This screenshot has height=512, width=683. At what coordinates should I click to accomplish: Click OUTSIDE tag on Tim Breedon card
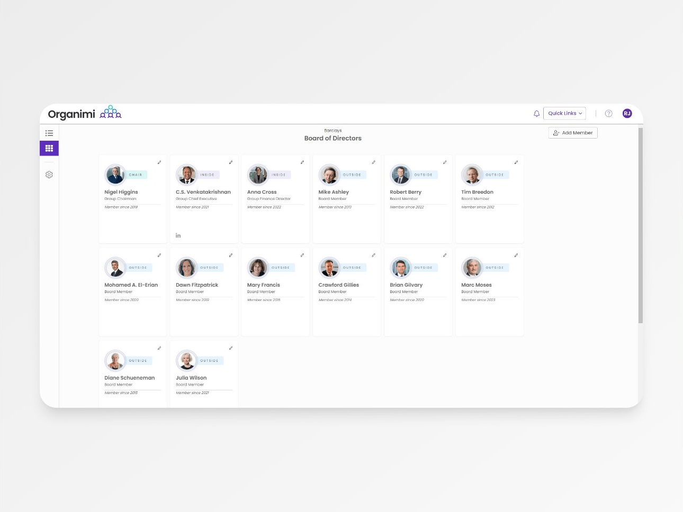click(x=495, y=175)
